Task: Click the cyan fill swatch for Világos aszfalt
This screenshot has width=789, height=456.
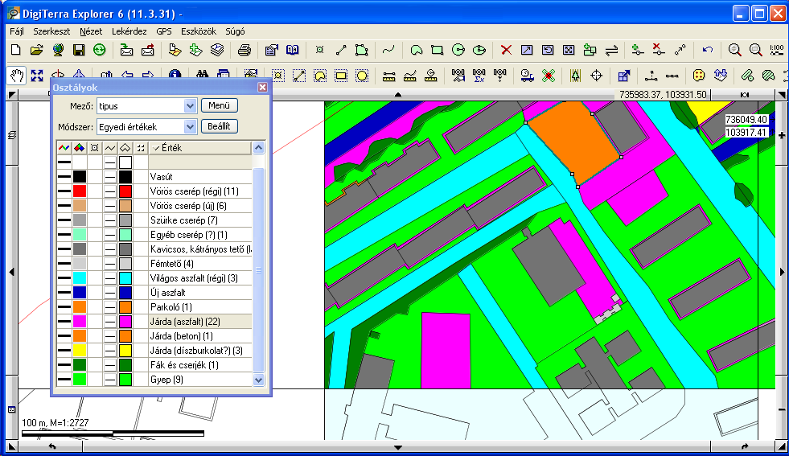Action: point(80,277)
